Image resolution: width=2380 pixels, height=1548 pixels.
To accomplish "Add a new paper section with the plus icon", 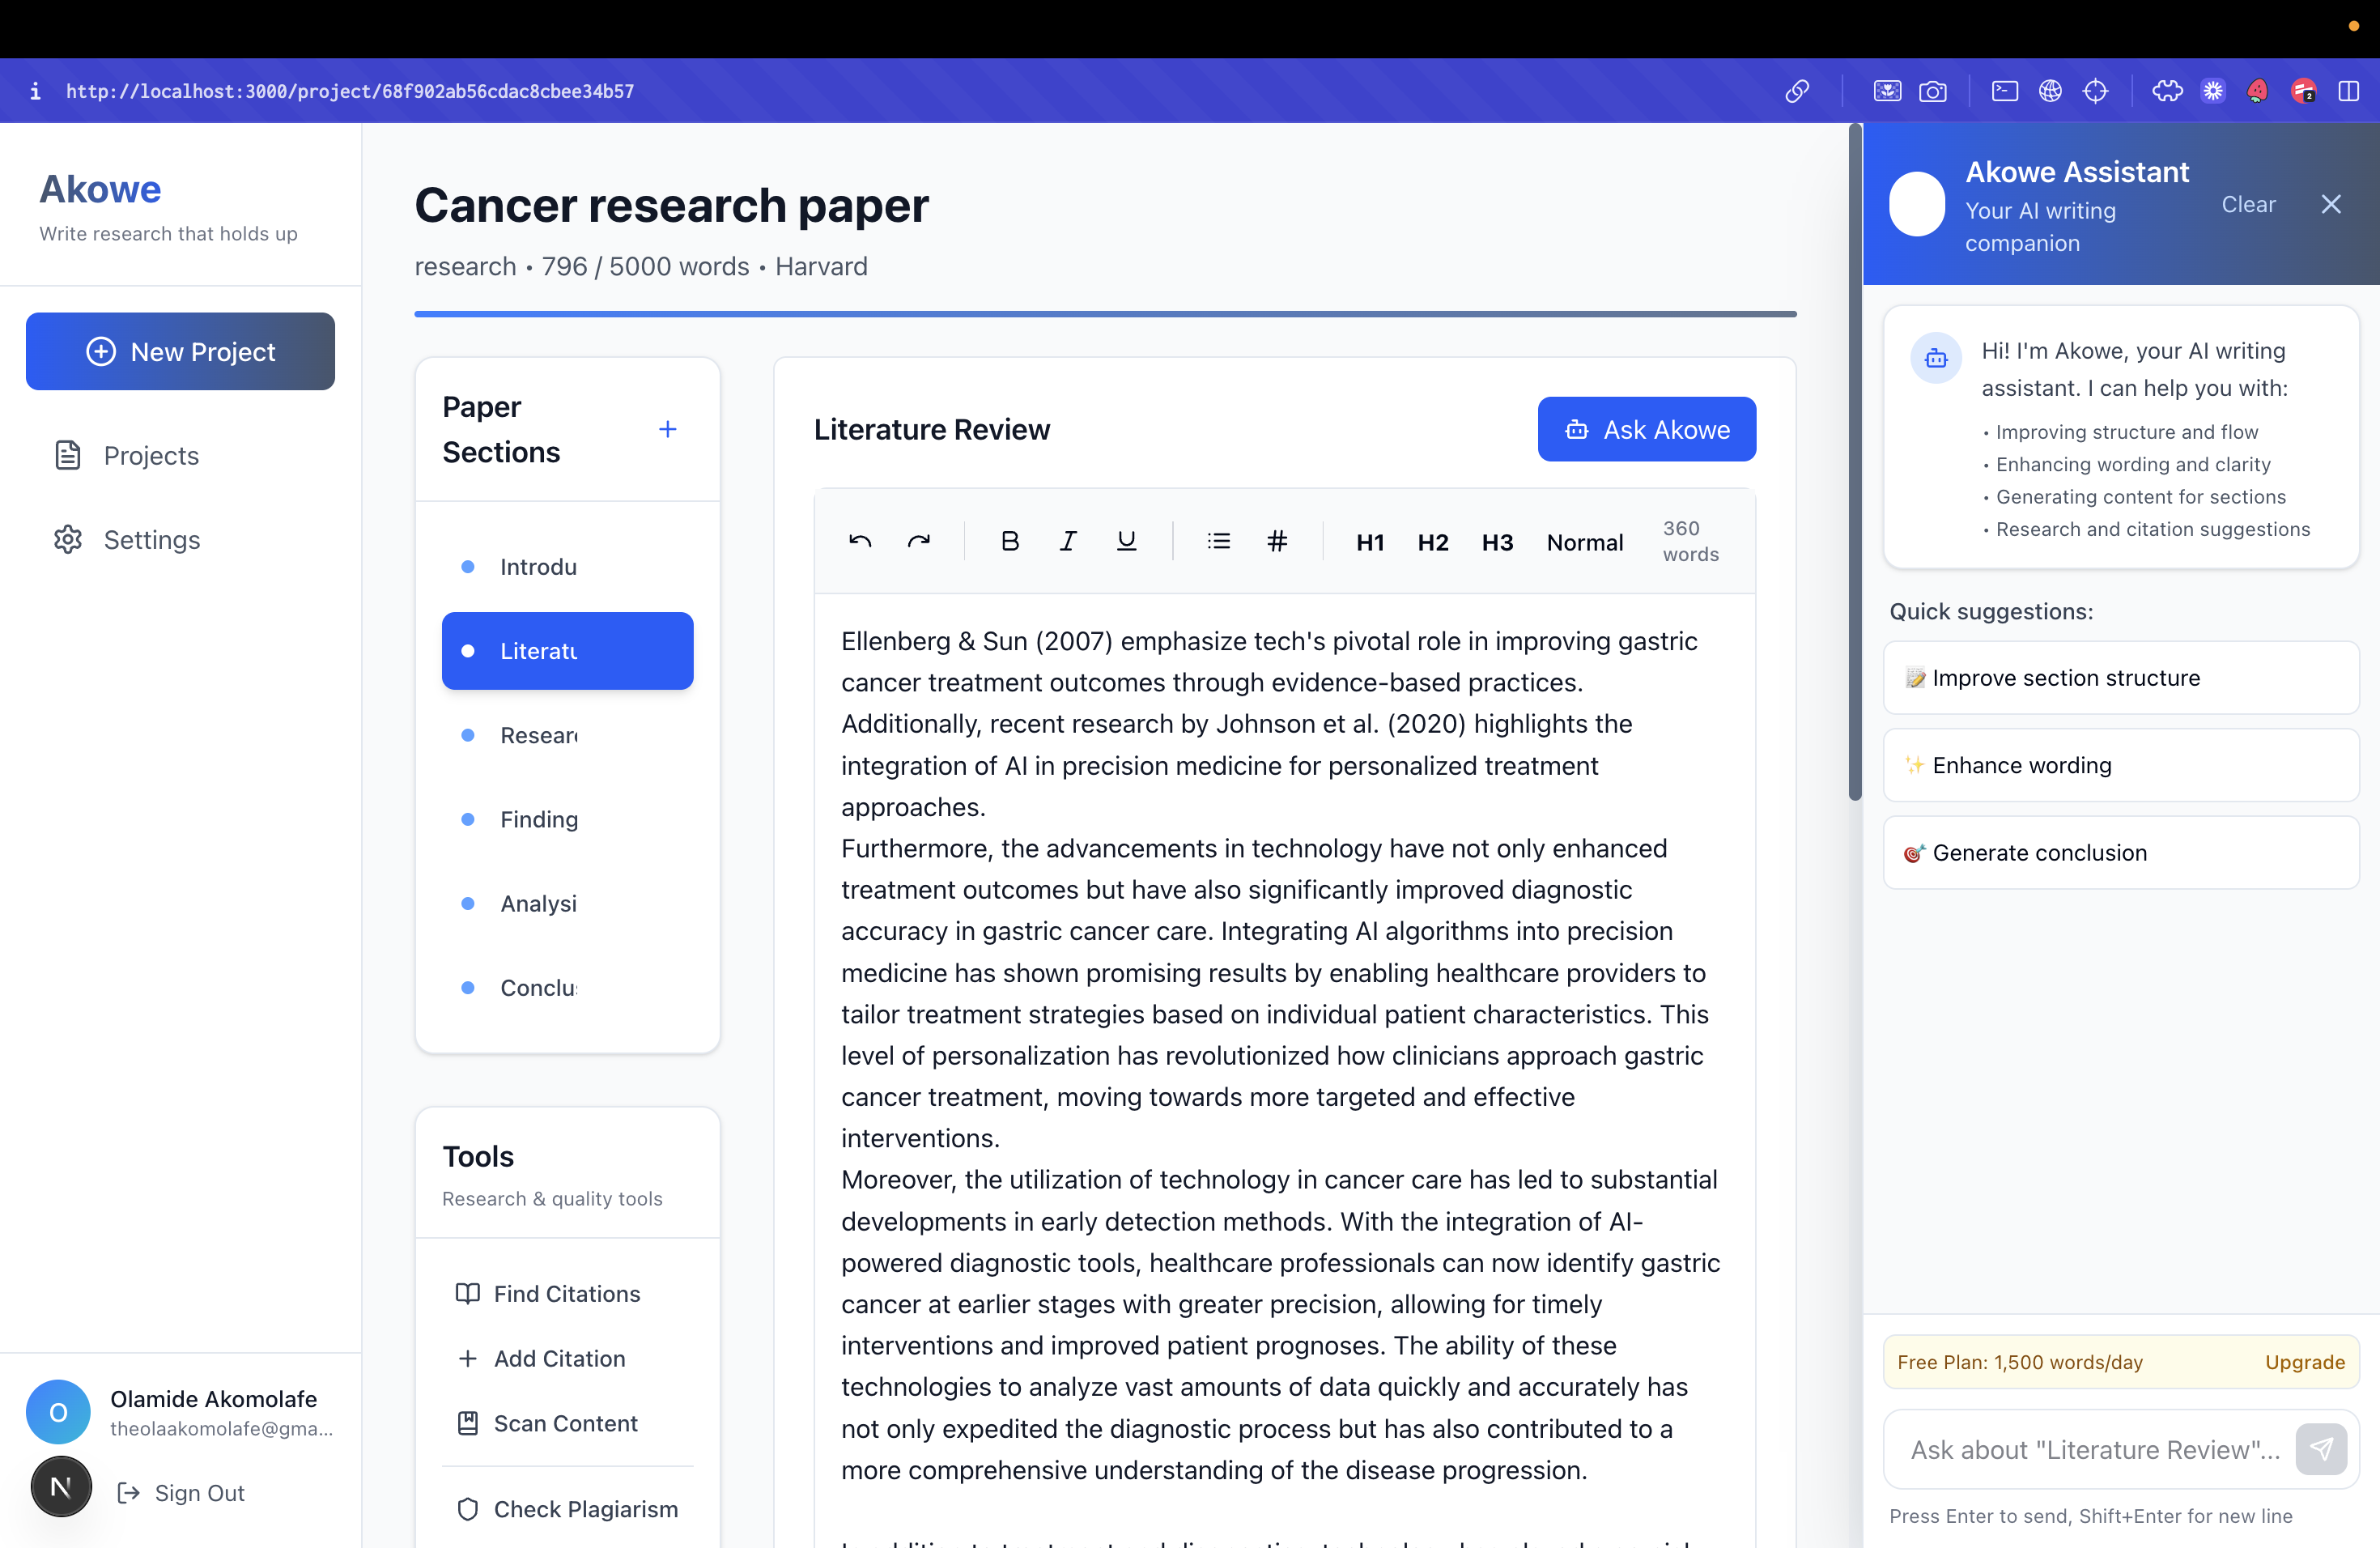I will click(667, 428).
